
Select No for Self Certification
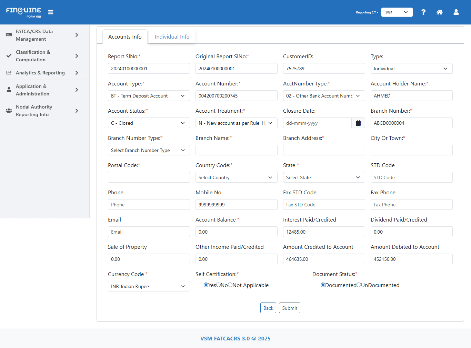(219, 285)
